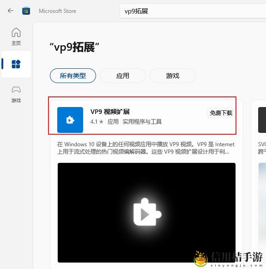Select the 4.1 star rating text

pyautogui.click(x=97, y=122)
